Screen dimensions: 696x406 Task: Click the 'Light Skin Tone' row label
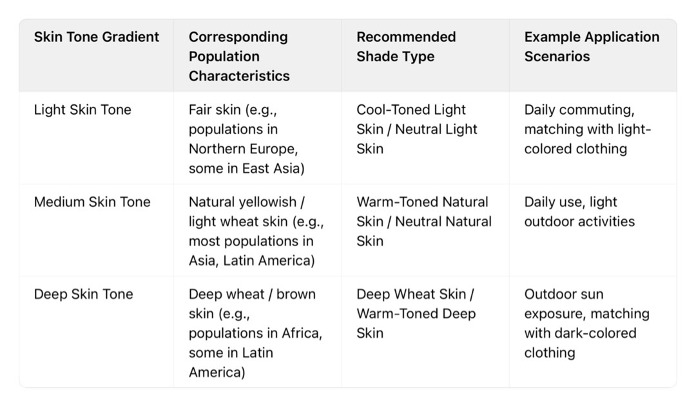[82, 110]
